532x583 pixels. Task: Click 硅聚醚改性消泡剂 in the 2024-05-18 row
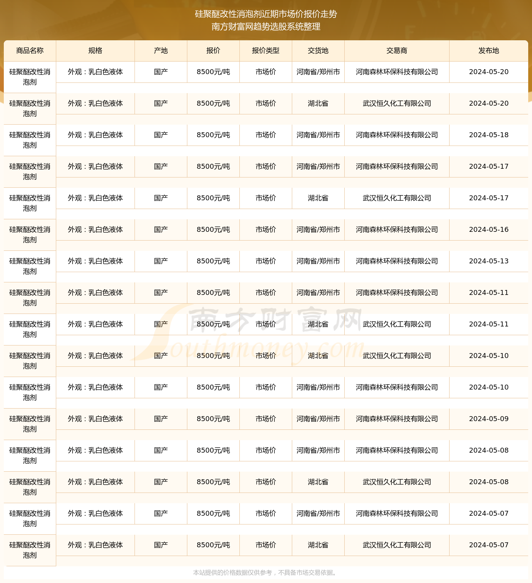30,140
